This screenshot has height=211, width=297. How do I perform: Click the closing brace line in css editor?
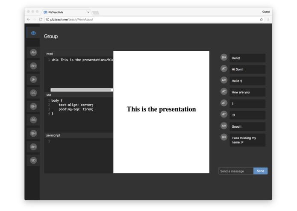(52, 114)
